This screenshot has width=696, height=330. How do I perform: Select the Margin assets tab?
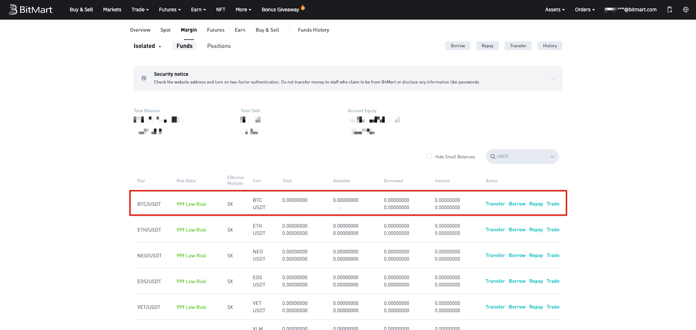pos(189,30)
